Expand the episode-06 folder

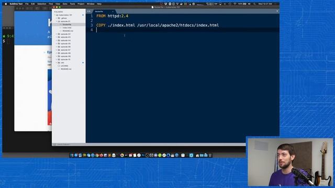[57, 46]
